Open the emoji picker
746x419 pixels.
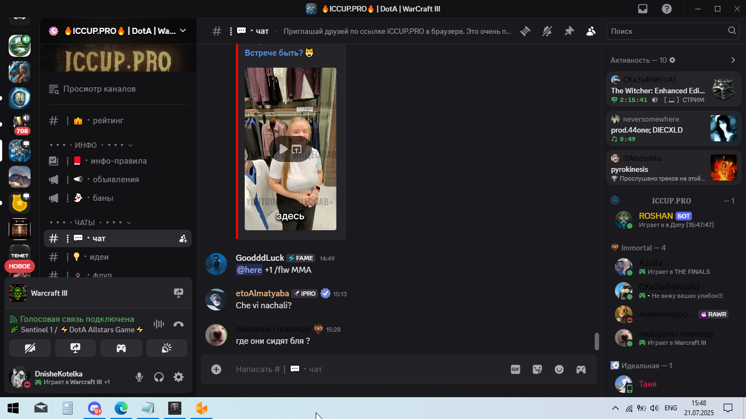[559, 369]
